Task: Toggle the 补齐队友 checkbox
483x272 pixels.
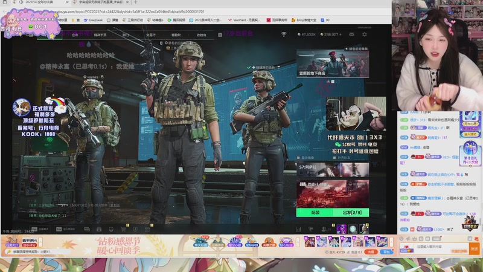Action: [x=334, y=158]
